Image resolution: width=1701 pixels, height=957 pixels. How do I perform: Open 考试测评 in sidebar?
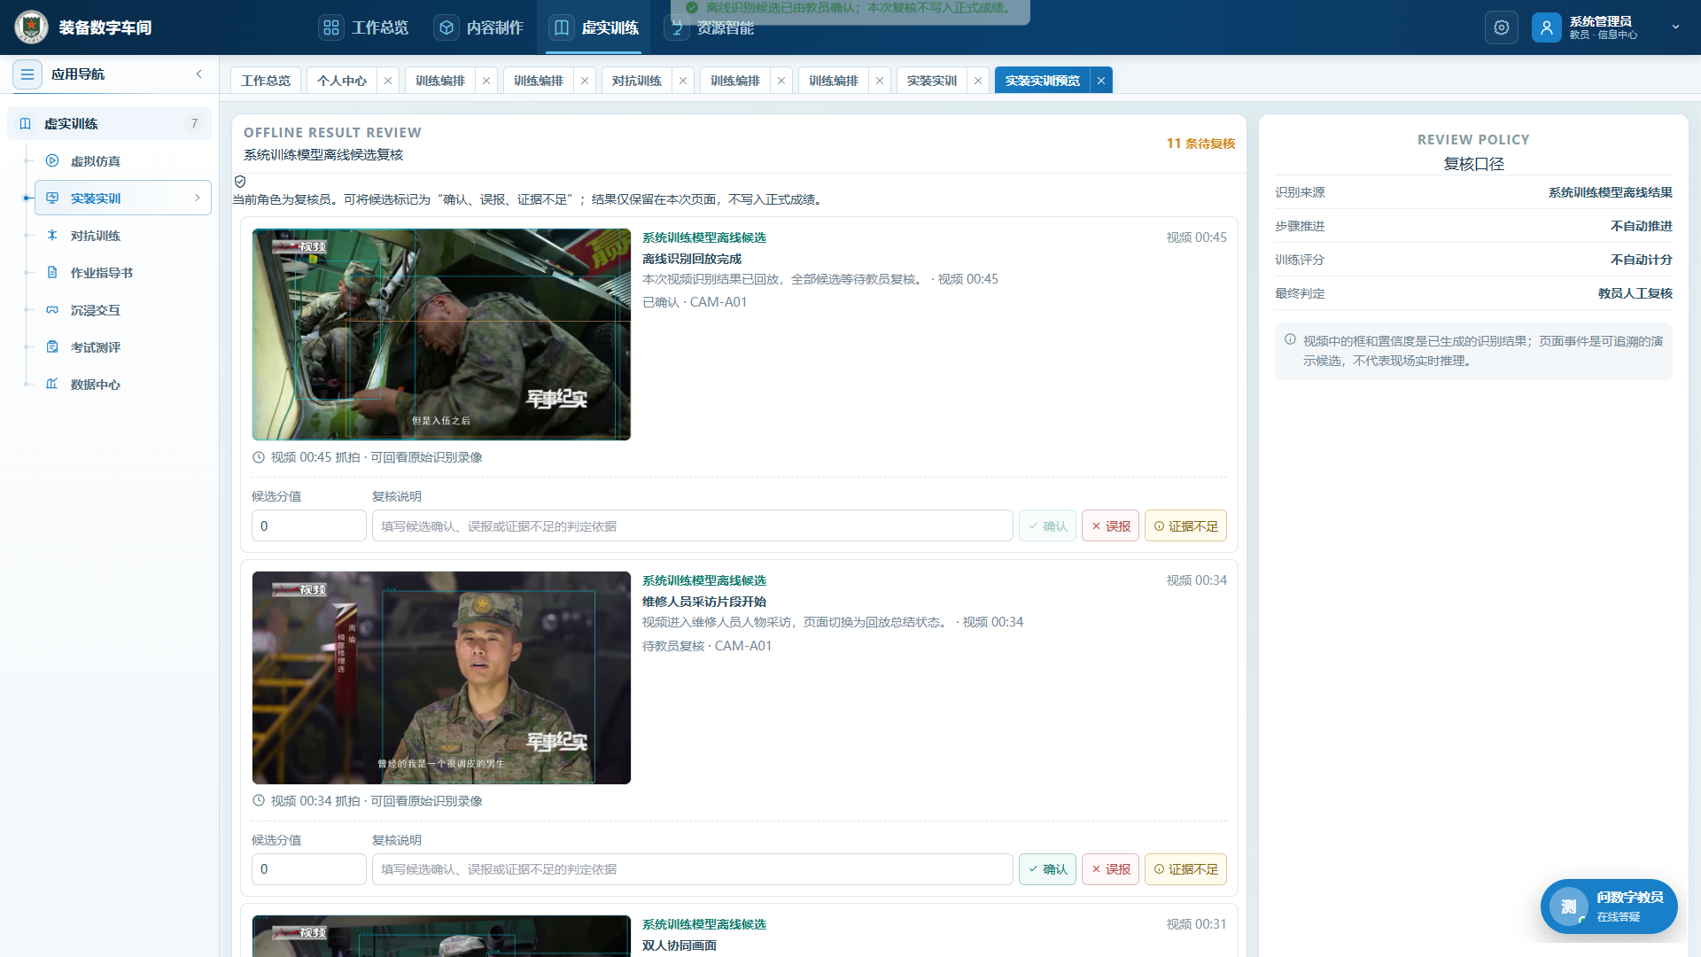pos(122,347)
